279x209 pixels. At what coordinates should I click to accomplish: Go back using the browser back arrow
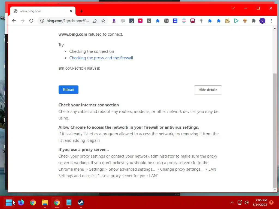(x=14, y=21)
